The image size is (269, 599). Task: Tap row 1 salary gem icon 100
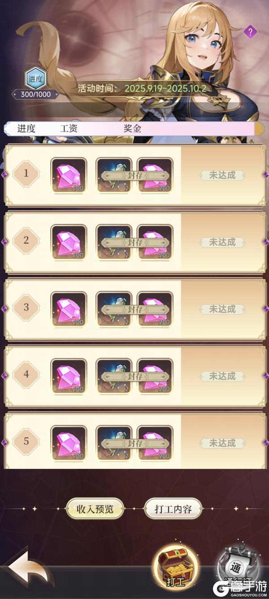(69, 175)
